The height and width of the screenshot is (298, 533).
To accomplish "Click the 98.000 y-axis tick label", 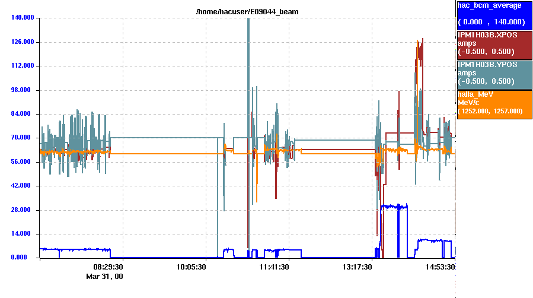I will (24, 90).
